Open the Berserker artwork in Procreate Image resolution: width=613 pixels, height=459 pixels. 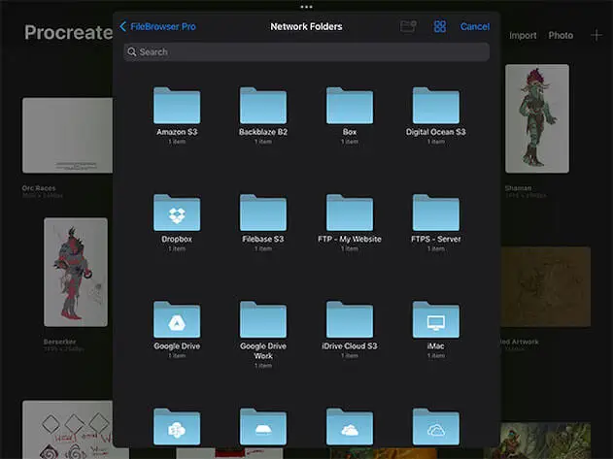pos(76,273)
